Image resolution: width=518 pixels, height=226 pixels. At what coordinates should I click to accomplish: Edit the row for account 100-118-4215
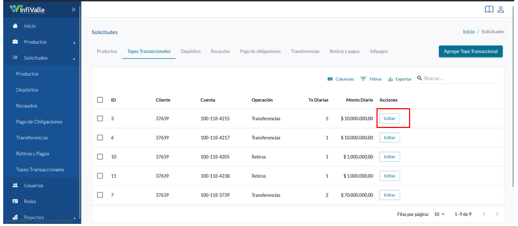389,118
